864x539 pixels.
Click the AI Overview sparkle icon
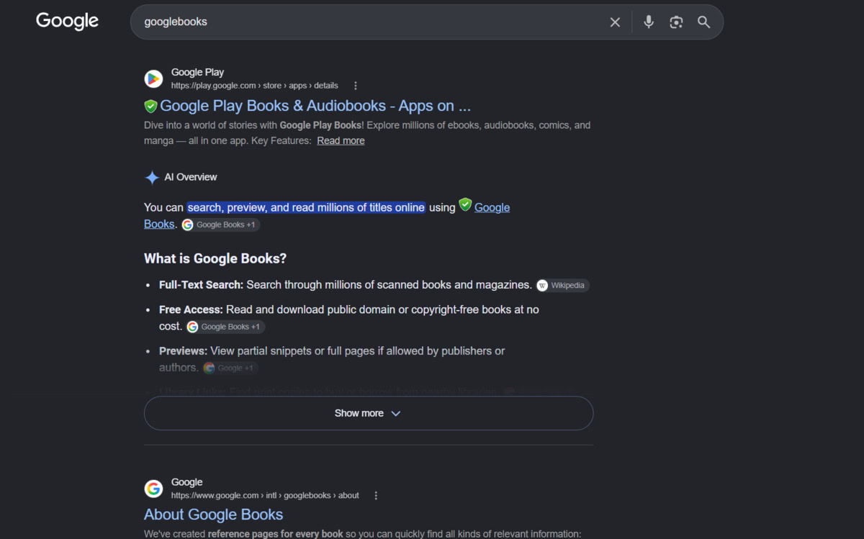point(152,178)
